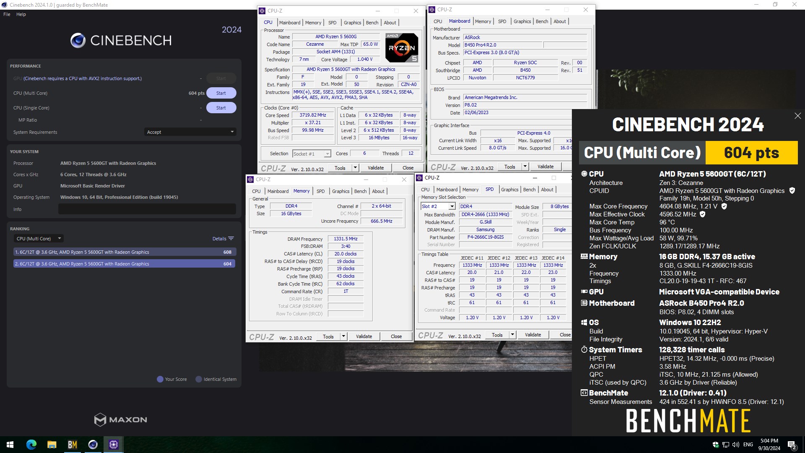Click Validate in Memory tab window
Screen dimensions: 805x453
pyautogui.click(x=364, y=336)
